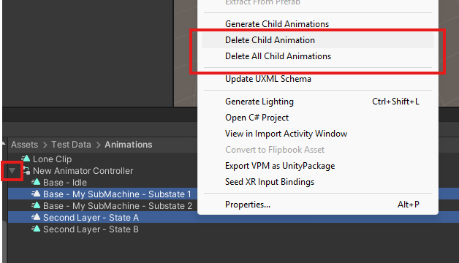The height and width of the screenshot is (263, 459).
Task: Go to Test Data breadcrumb folder
Action: point(71,145)
